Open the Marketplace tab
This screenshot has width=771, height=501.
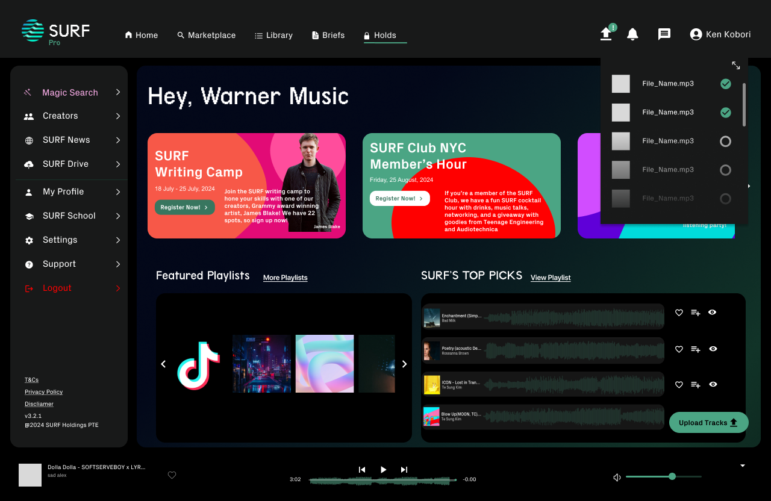pyautogui.click(x=207, y=36)
